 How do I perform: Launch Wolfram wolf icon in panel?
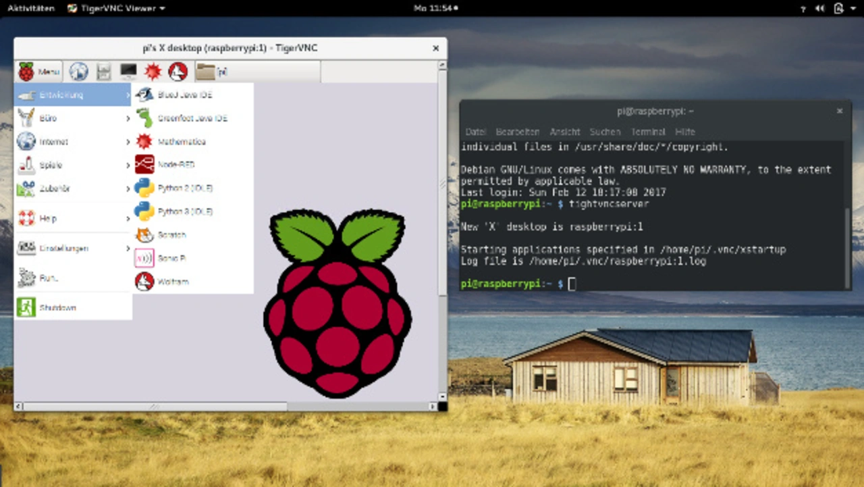(x=178, y=72)
